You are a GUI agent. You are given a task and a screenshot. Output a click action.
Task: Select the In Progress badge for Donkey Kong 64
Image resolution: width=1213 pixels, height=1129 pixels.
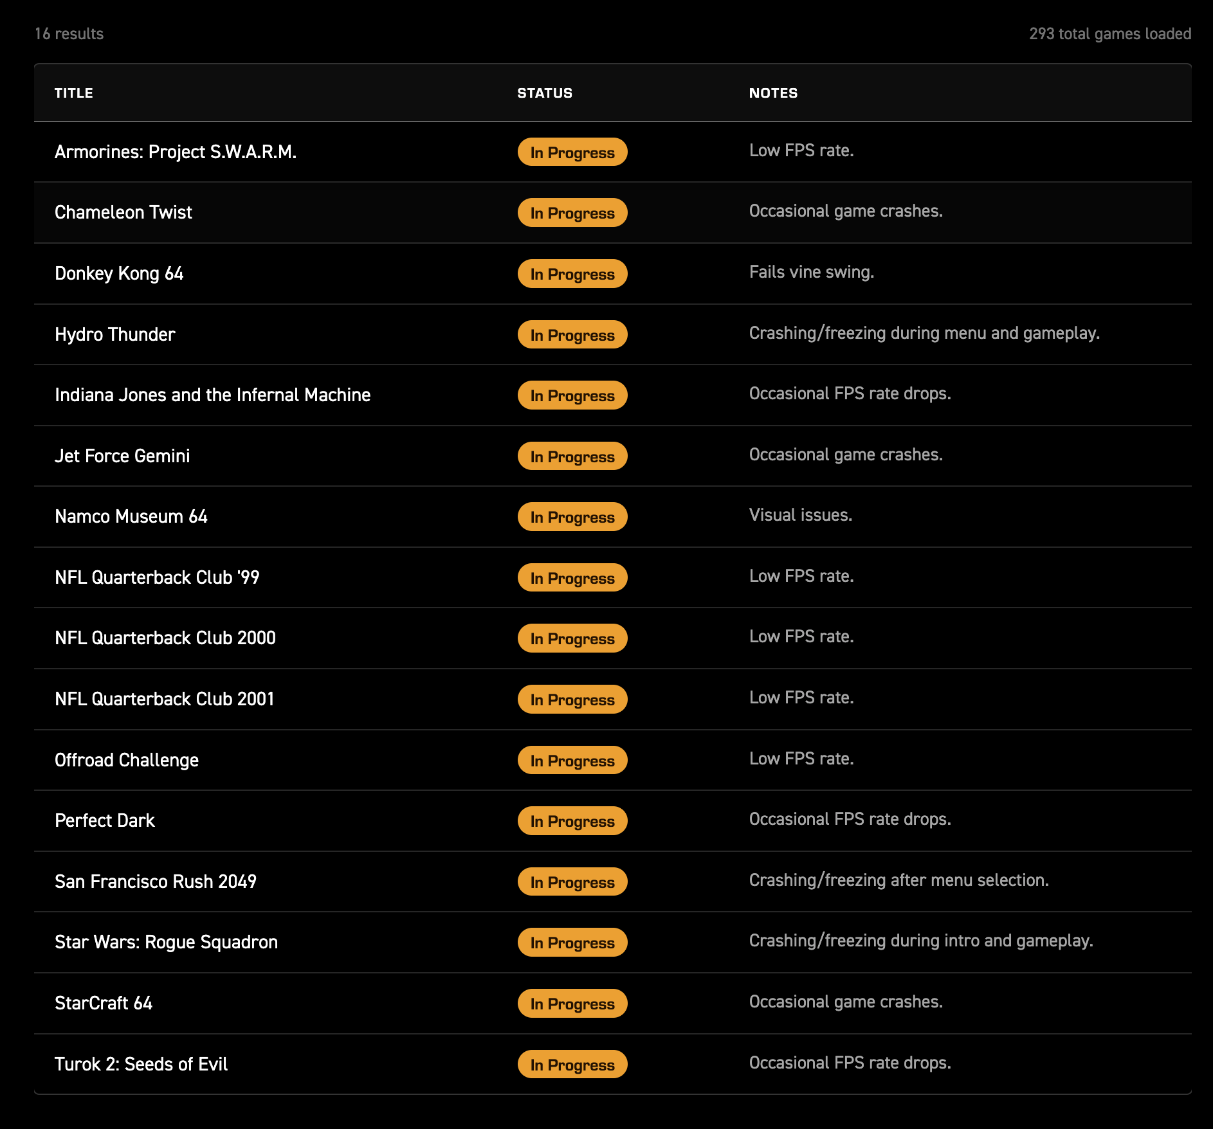572,274
